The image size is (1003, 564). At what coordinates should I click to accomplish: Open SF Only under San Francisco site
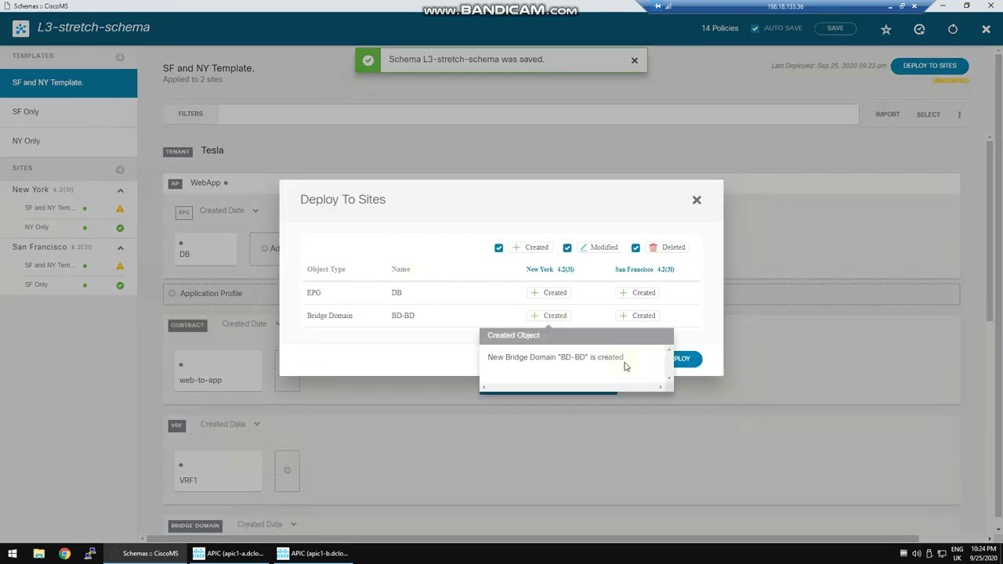36,284
